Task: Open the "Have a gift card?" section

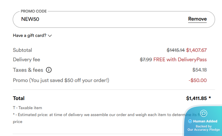Action: (30, 35)
